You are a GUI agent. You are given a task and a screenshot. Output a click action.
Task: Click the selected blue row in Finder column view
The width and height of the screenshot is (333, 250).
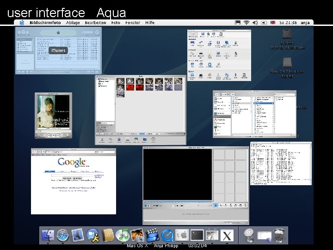click(264, 103)
